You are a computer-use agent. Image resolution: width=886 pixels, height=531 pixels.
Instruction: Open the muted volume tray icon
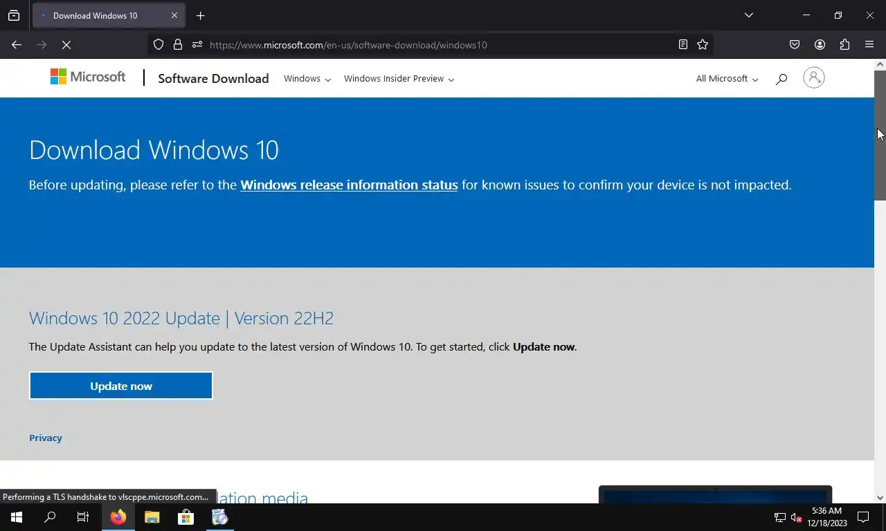(x=797, y=517)
